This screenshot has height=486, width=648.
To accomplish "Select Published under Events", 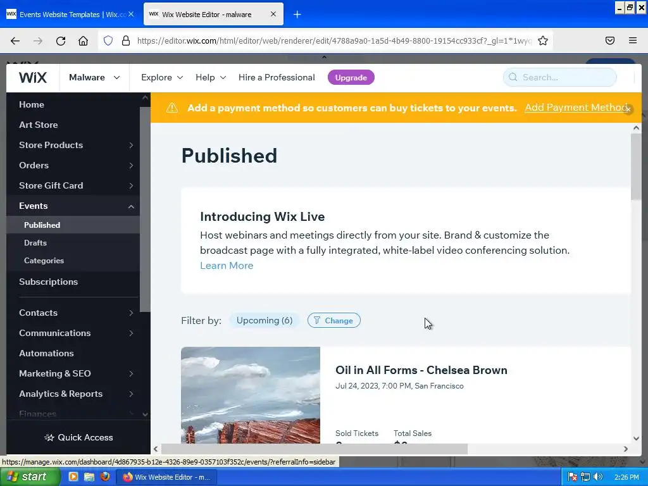I will (42, 225).
